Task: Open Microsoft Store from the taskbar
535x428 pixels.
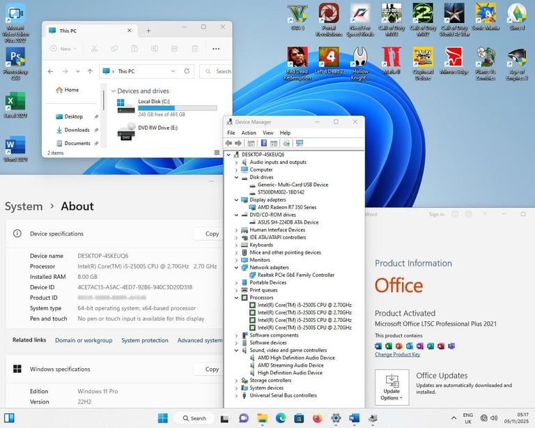Action: (x=299, y=418)
